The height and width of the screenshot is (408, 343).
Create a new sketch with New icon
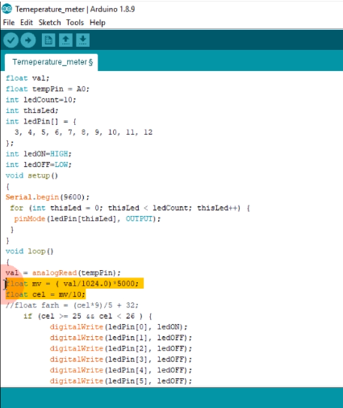coord(48,40)
